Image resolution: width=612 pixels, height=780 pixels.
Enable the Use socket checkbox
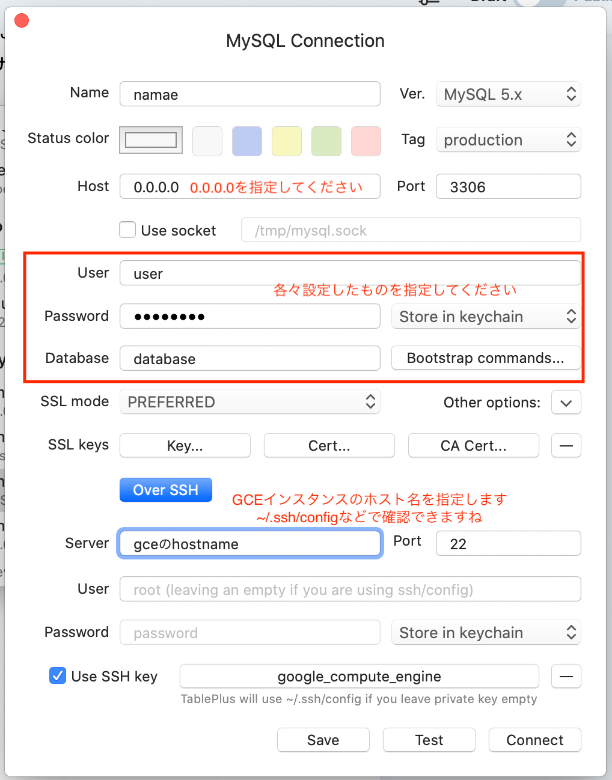(127, 230)
